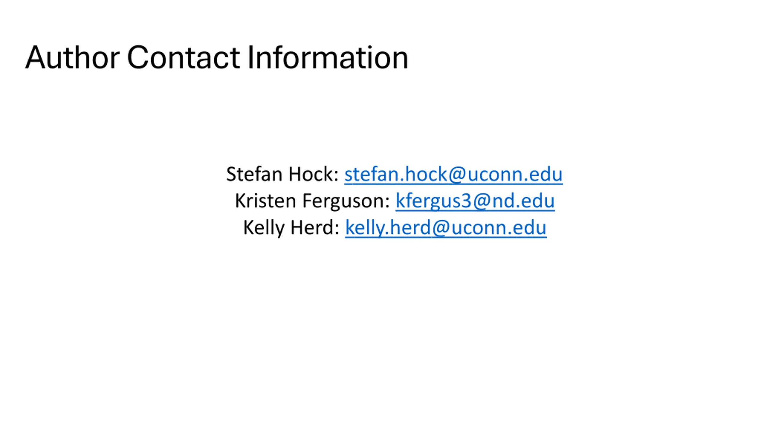
Task: Open the stefan.hock@uconn.edu email link
Action: (x=453, y=174)
